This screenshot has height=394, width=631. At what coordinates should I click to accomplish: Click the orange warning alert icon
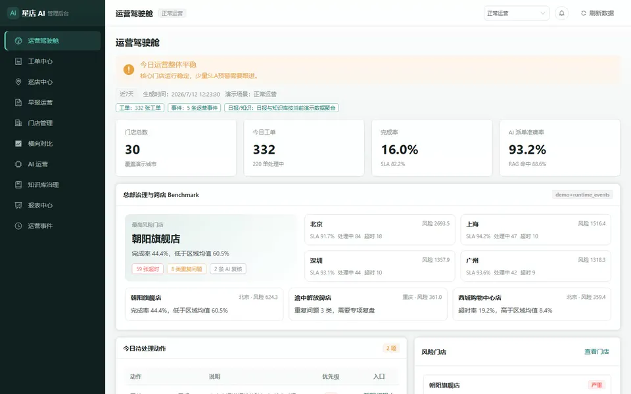coord(128,70)
